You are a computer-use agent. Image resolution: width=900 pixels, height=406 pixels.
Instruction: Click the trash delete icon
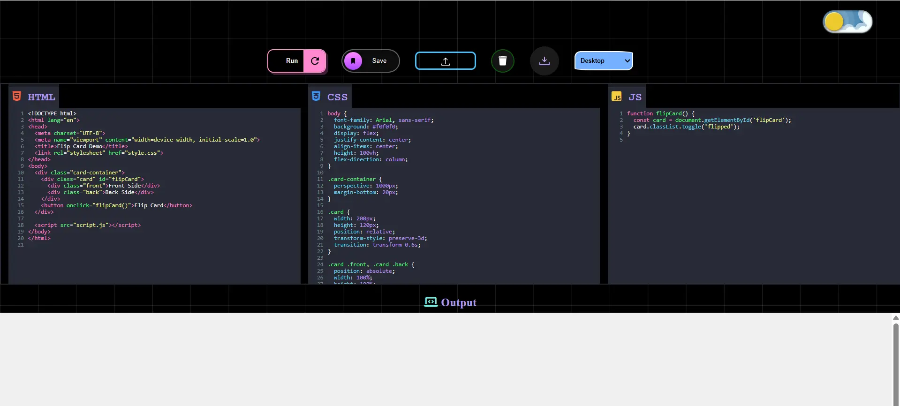coord(503,61)
